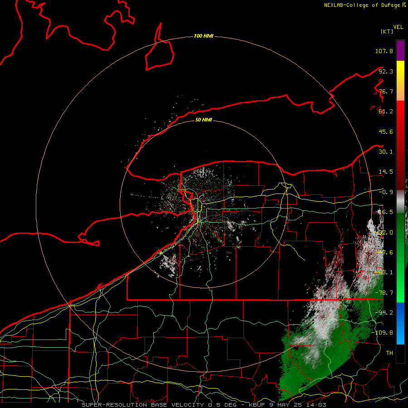Image resolution: width=408 pixels, height=408 pixels.
Task: Click the -94.2 velocity scale value
Action: tap(384, 312)
